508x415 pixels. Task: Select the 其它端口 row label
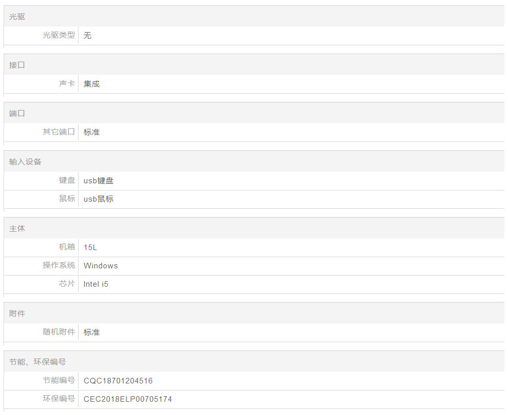(x=59, y=132)
